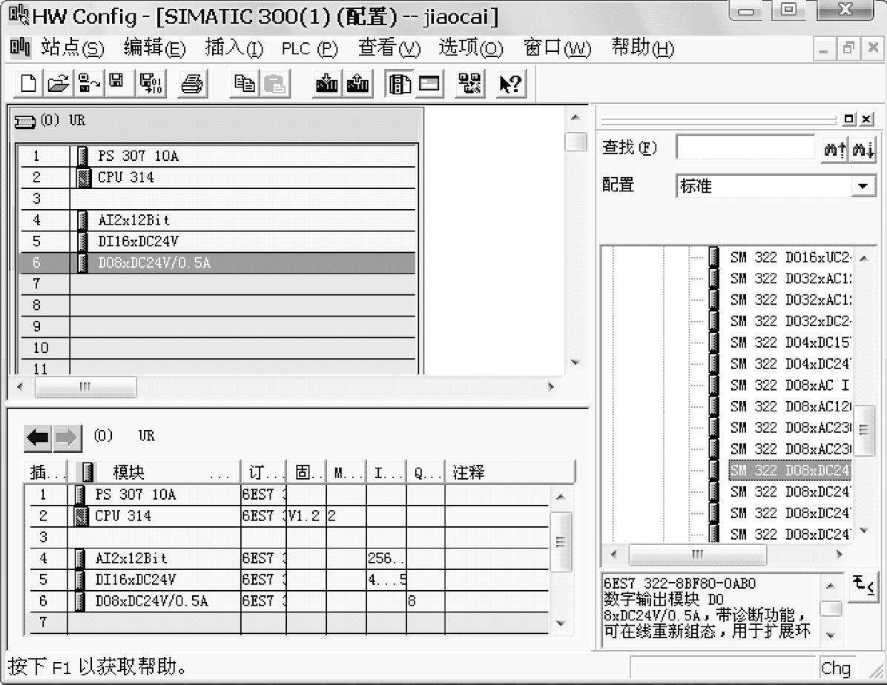Click the Upload from module icon
The height and width of the screenshot is (685, 887).
(357, 83)
